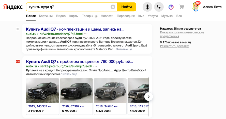Click the Yandex logo
The image size is (226, 119).
point(13,7)
